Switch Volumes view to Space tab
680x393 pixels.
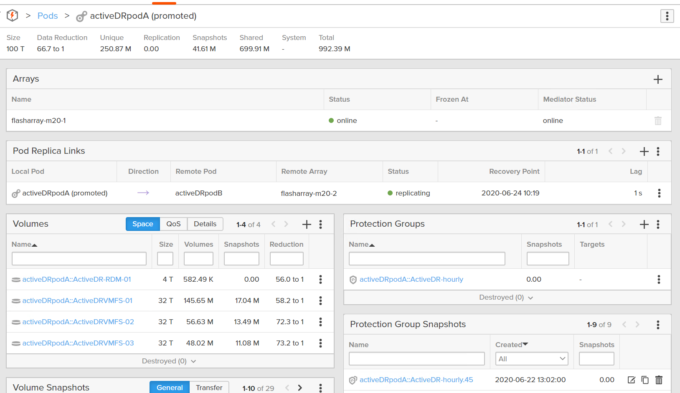143,224
